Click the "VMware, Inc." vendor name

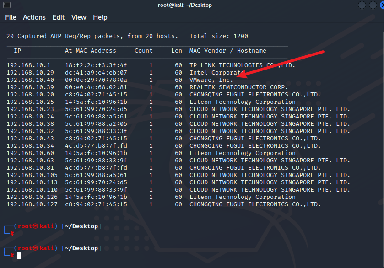(211, 80)
